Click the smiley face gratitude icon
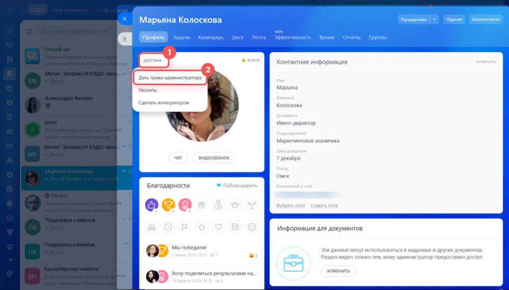This screenshot has height=290, width=509. (x=252, y=227)
